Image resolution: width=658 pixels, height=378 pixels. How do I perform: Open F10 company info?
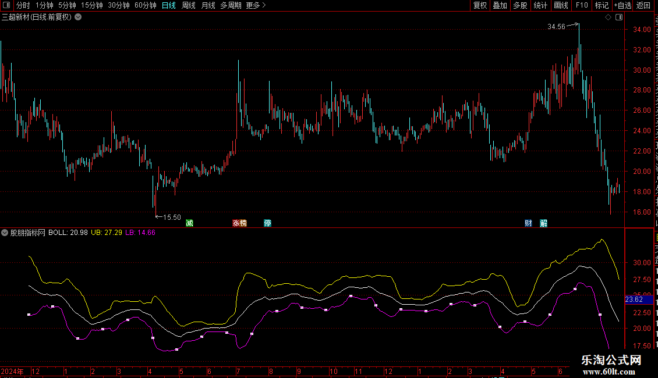[582, 5]
